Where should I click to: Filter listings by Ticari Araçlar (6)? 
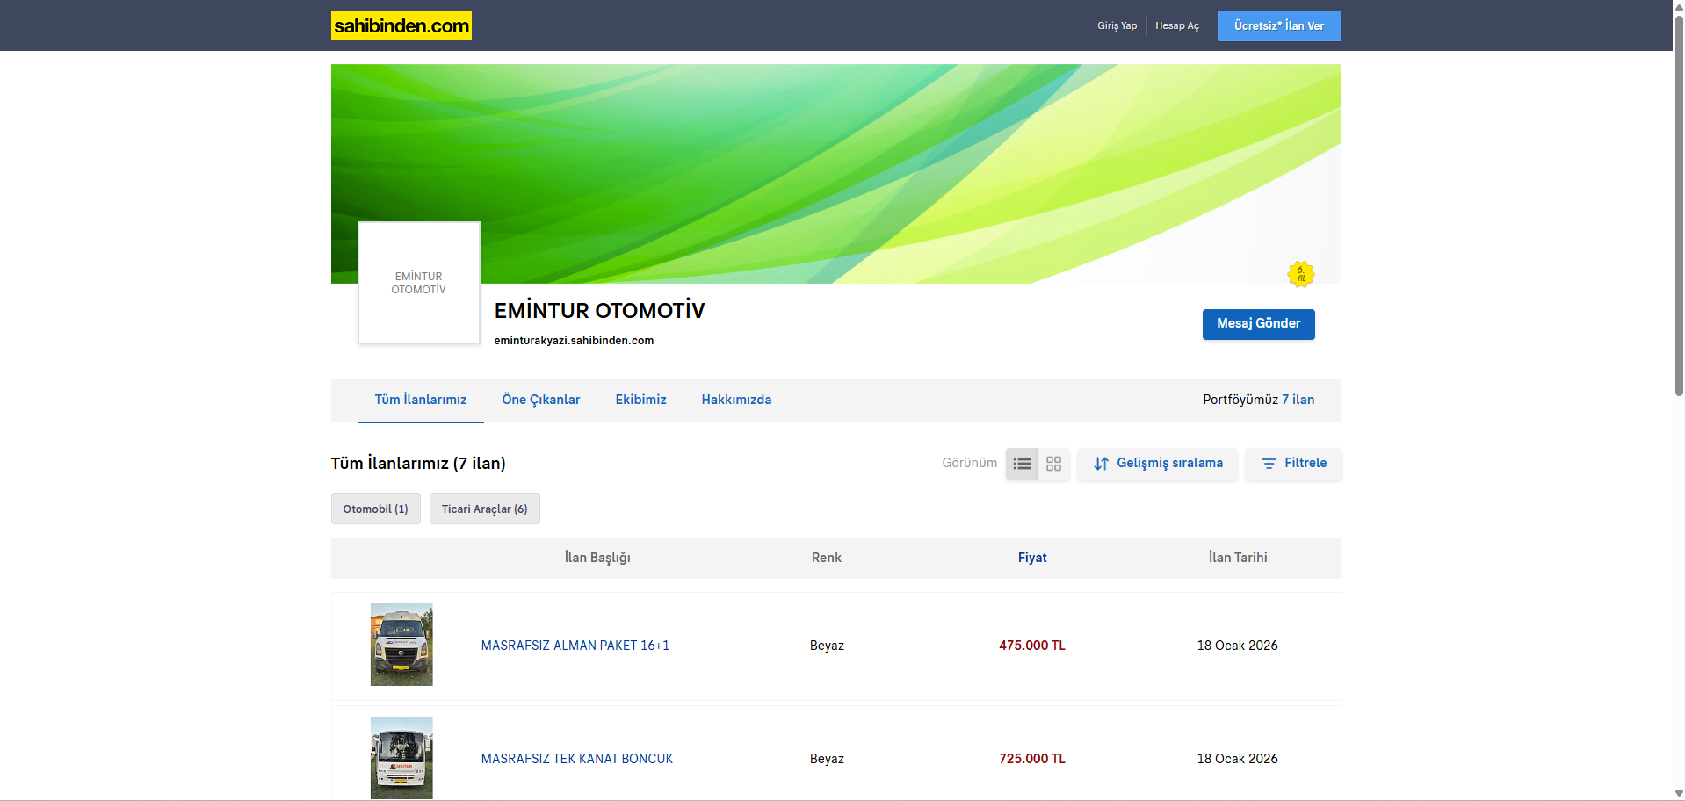[x=485, y=509]
